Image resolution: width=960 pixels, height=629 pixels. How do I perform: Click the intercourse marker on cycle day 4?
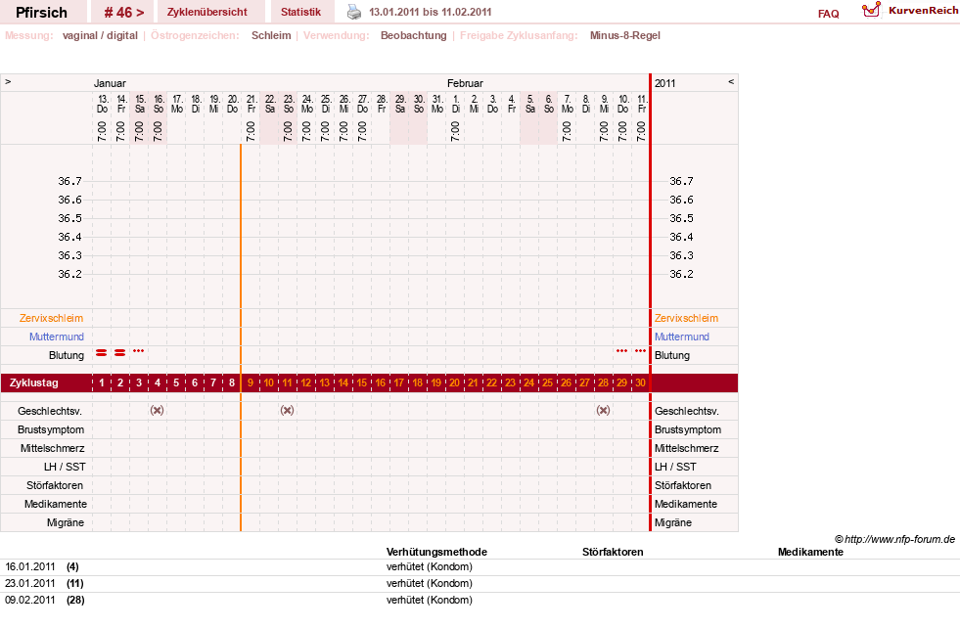[158, 410]
